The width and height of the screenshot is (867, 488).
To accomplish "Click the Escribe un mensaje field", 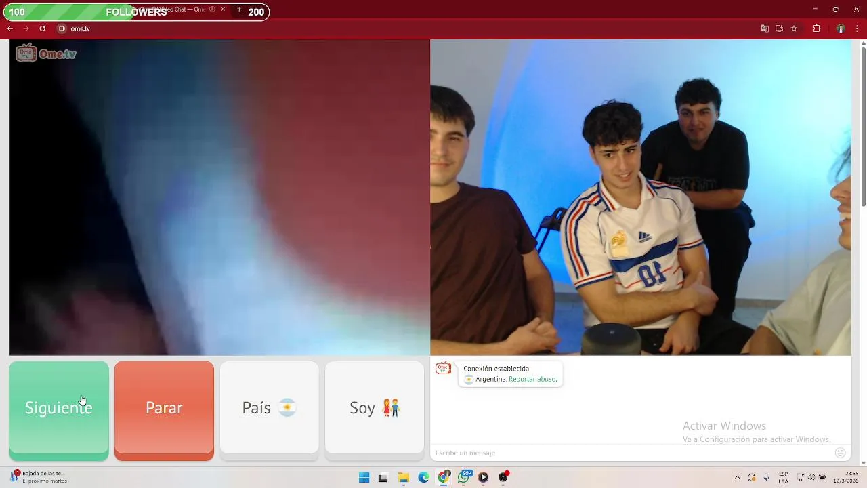I will 630,453.
